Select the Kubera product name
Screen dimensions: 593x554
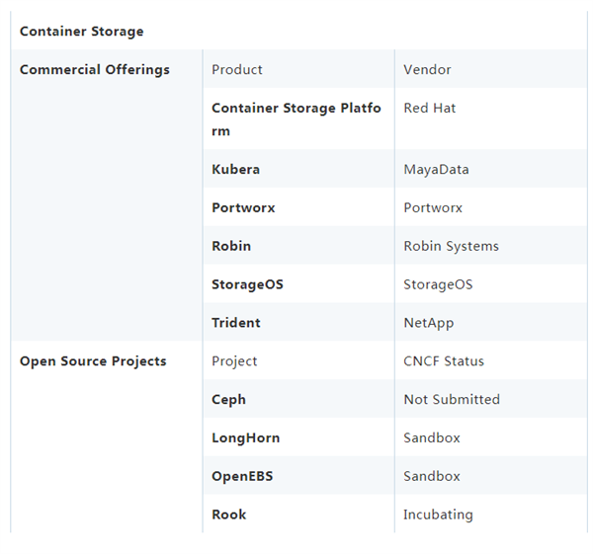tap(235, 170)
